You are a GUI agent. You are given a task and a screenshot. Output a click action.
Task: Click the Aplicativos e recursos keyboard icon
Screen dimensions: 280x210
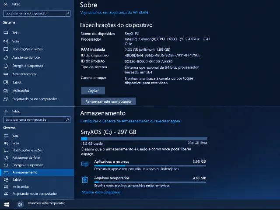coord(85,164)
